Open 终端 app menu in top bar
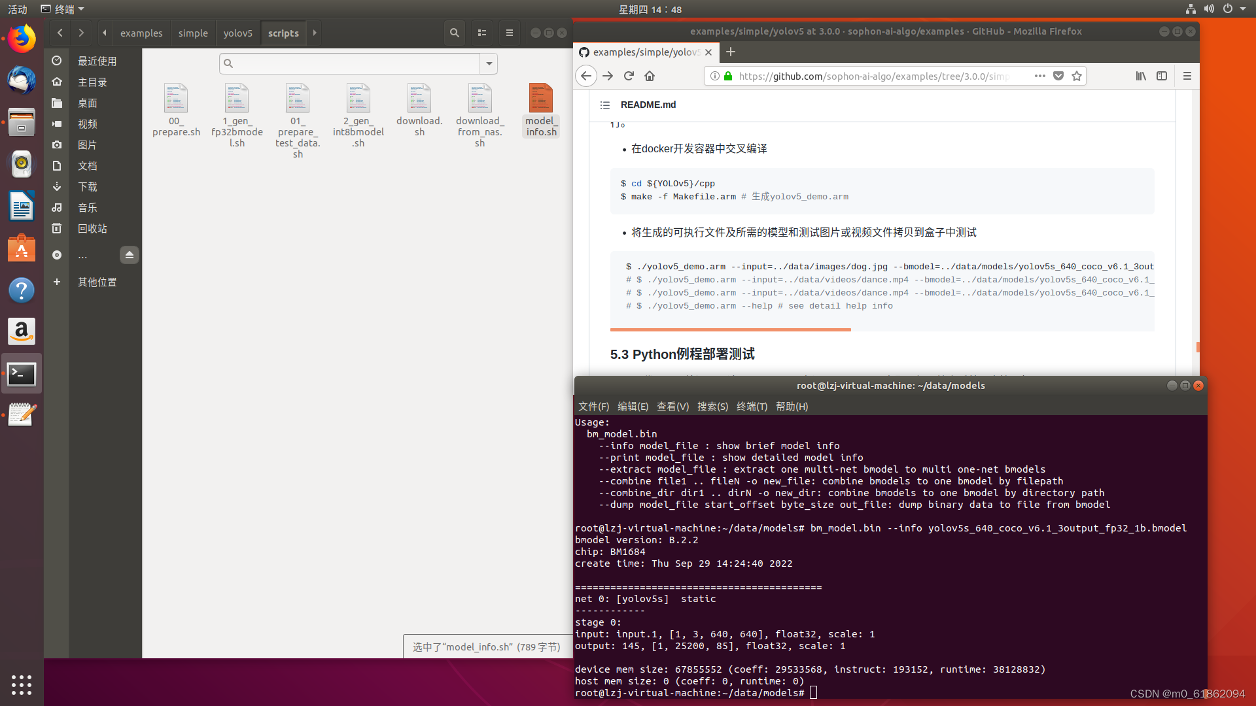Screen dimensions: 1256x706 [62, 9]
